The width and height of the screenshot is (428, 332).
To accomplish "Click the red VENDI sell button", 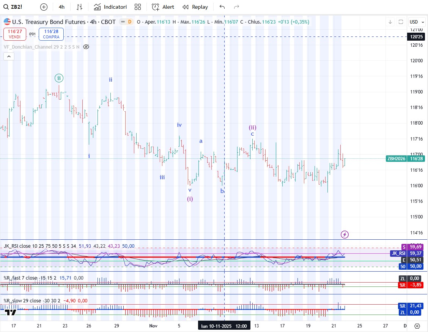I will click(15, 34).
